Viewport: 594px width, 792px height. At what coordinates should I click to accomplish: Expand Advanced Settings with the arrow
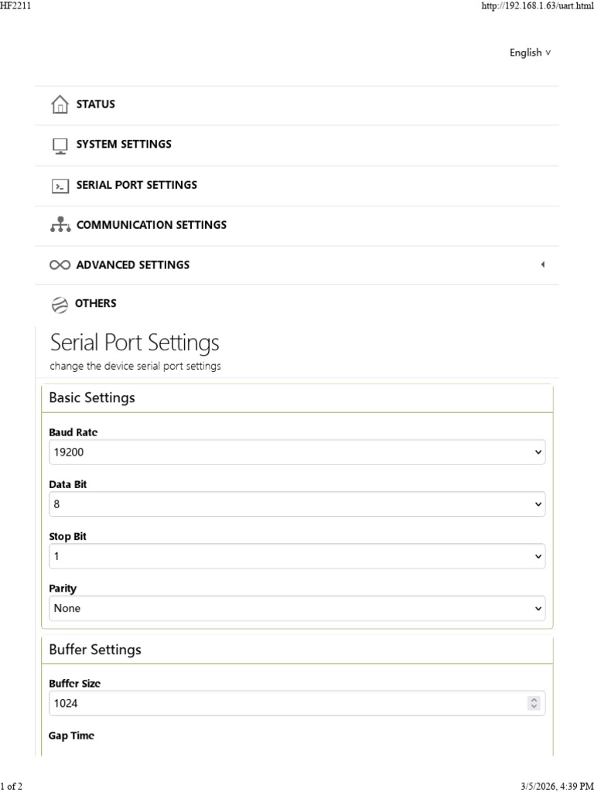(x=542, y=265)
